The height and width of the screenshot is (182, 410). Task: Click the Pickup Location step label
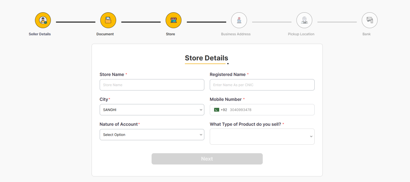coord(301,34)
